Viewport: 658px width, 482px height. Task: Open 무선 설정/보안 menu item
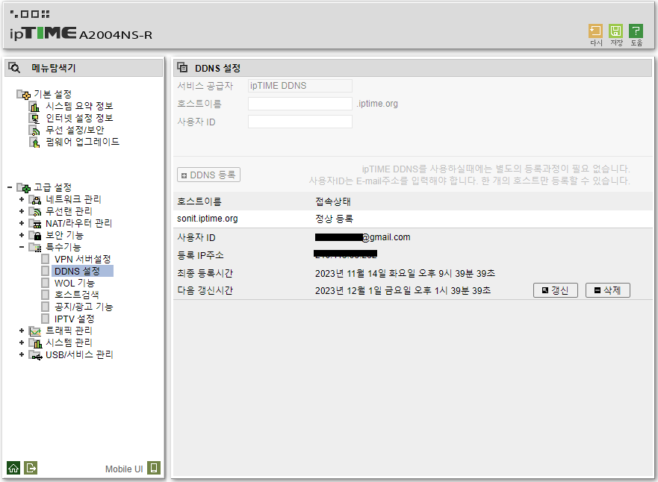click(x=75, y=131)
